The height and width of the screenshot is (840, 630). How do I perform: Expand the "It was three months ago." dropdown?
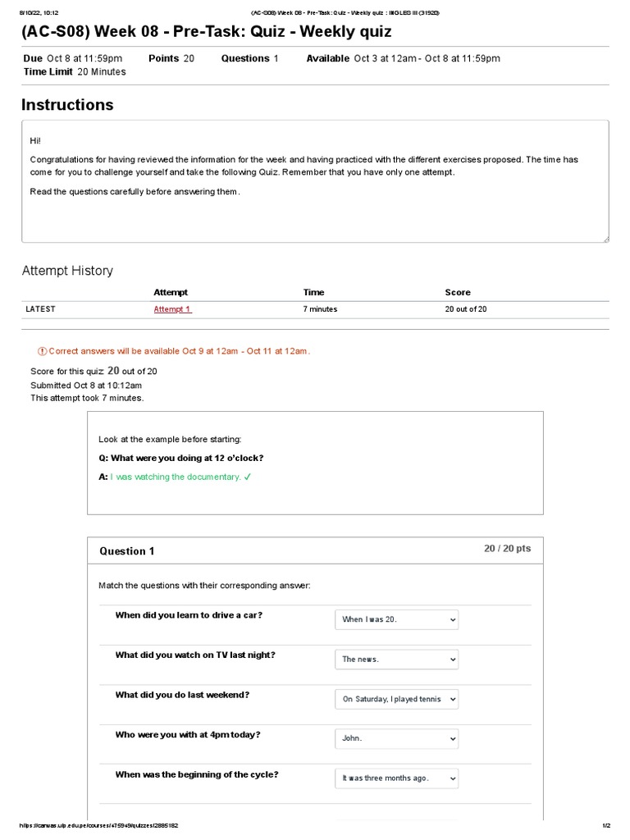pyautogui.click(x=396, y=778)
